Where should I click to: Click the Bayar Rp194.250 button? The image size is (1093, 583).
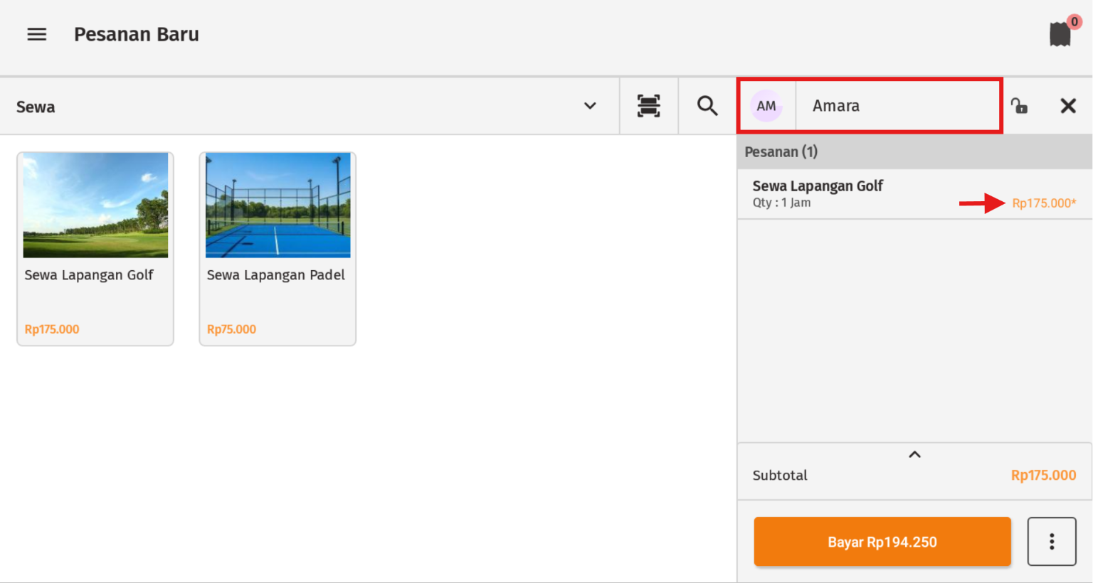pos(882,542)
